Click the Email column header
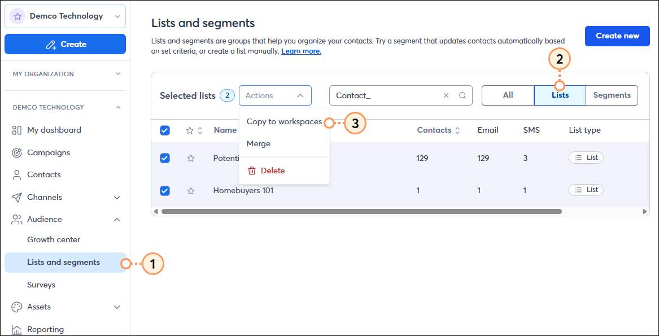Viewport: 659px width, 336px height. tap(488, 130)
